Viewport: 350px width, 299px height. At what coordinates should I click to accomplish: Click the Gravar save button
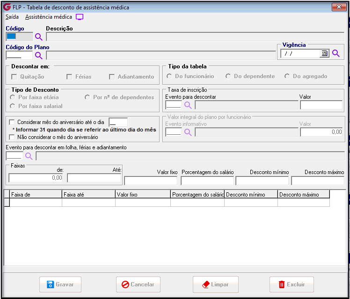60,284
